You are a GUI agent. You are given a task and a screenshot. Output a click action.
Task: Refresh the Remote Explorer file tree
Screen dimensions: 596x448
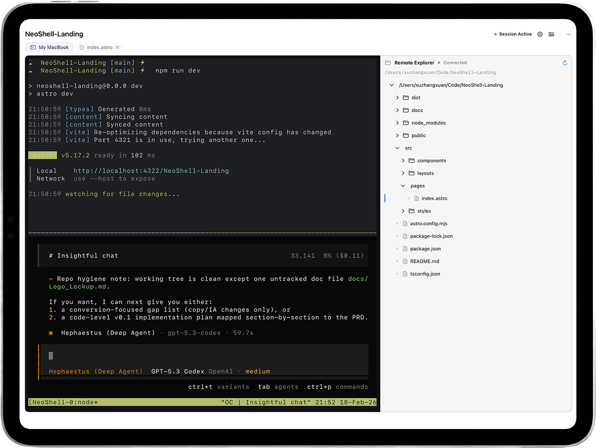click(565, 63)
